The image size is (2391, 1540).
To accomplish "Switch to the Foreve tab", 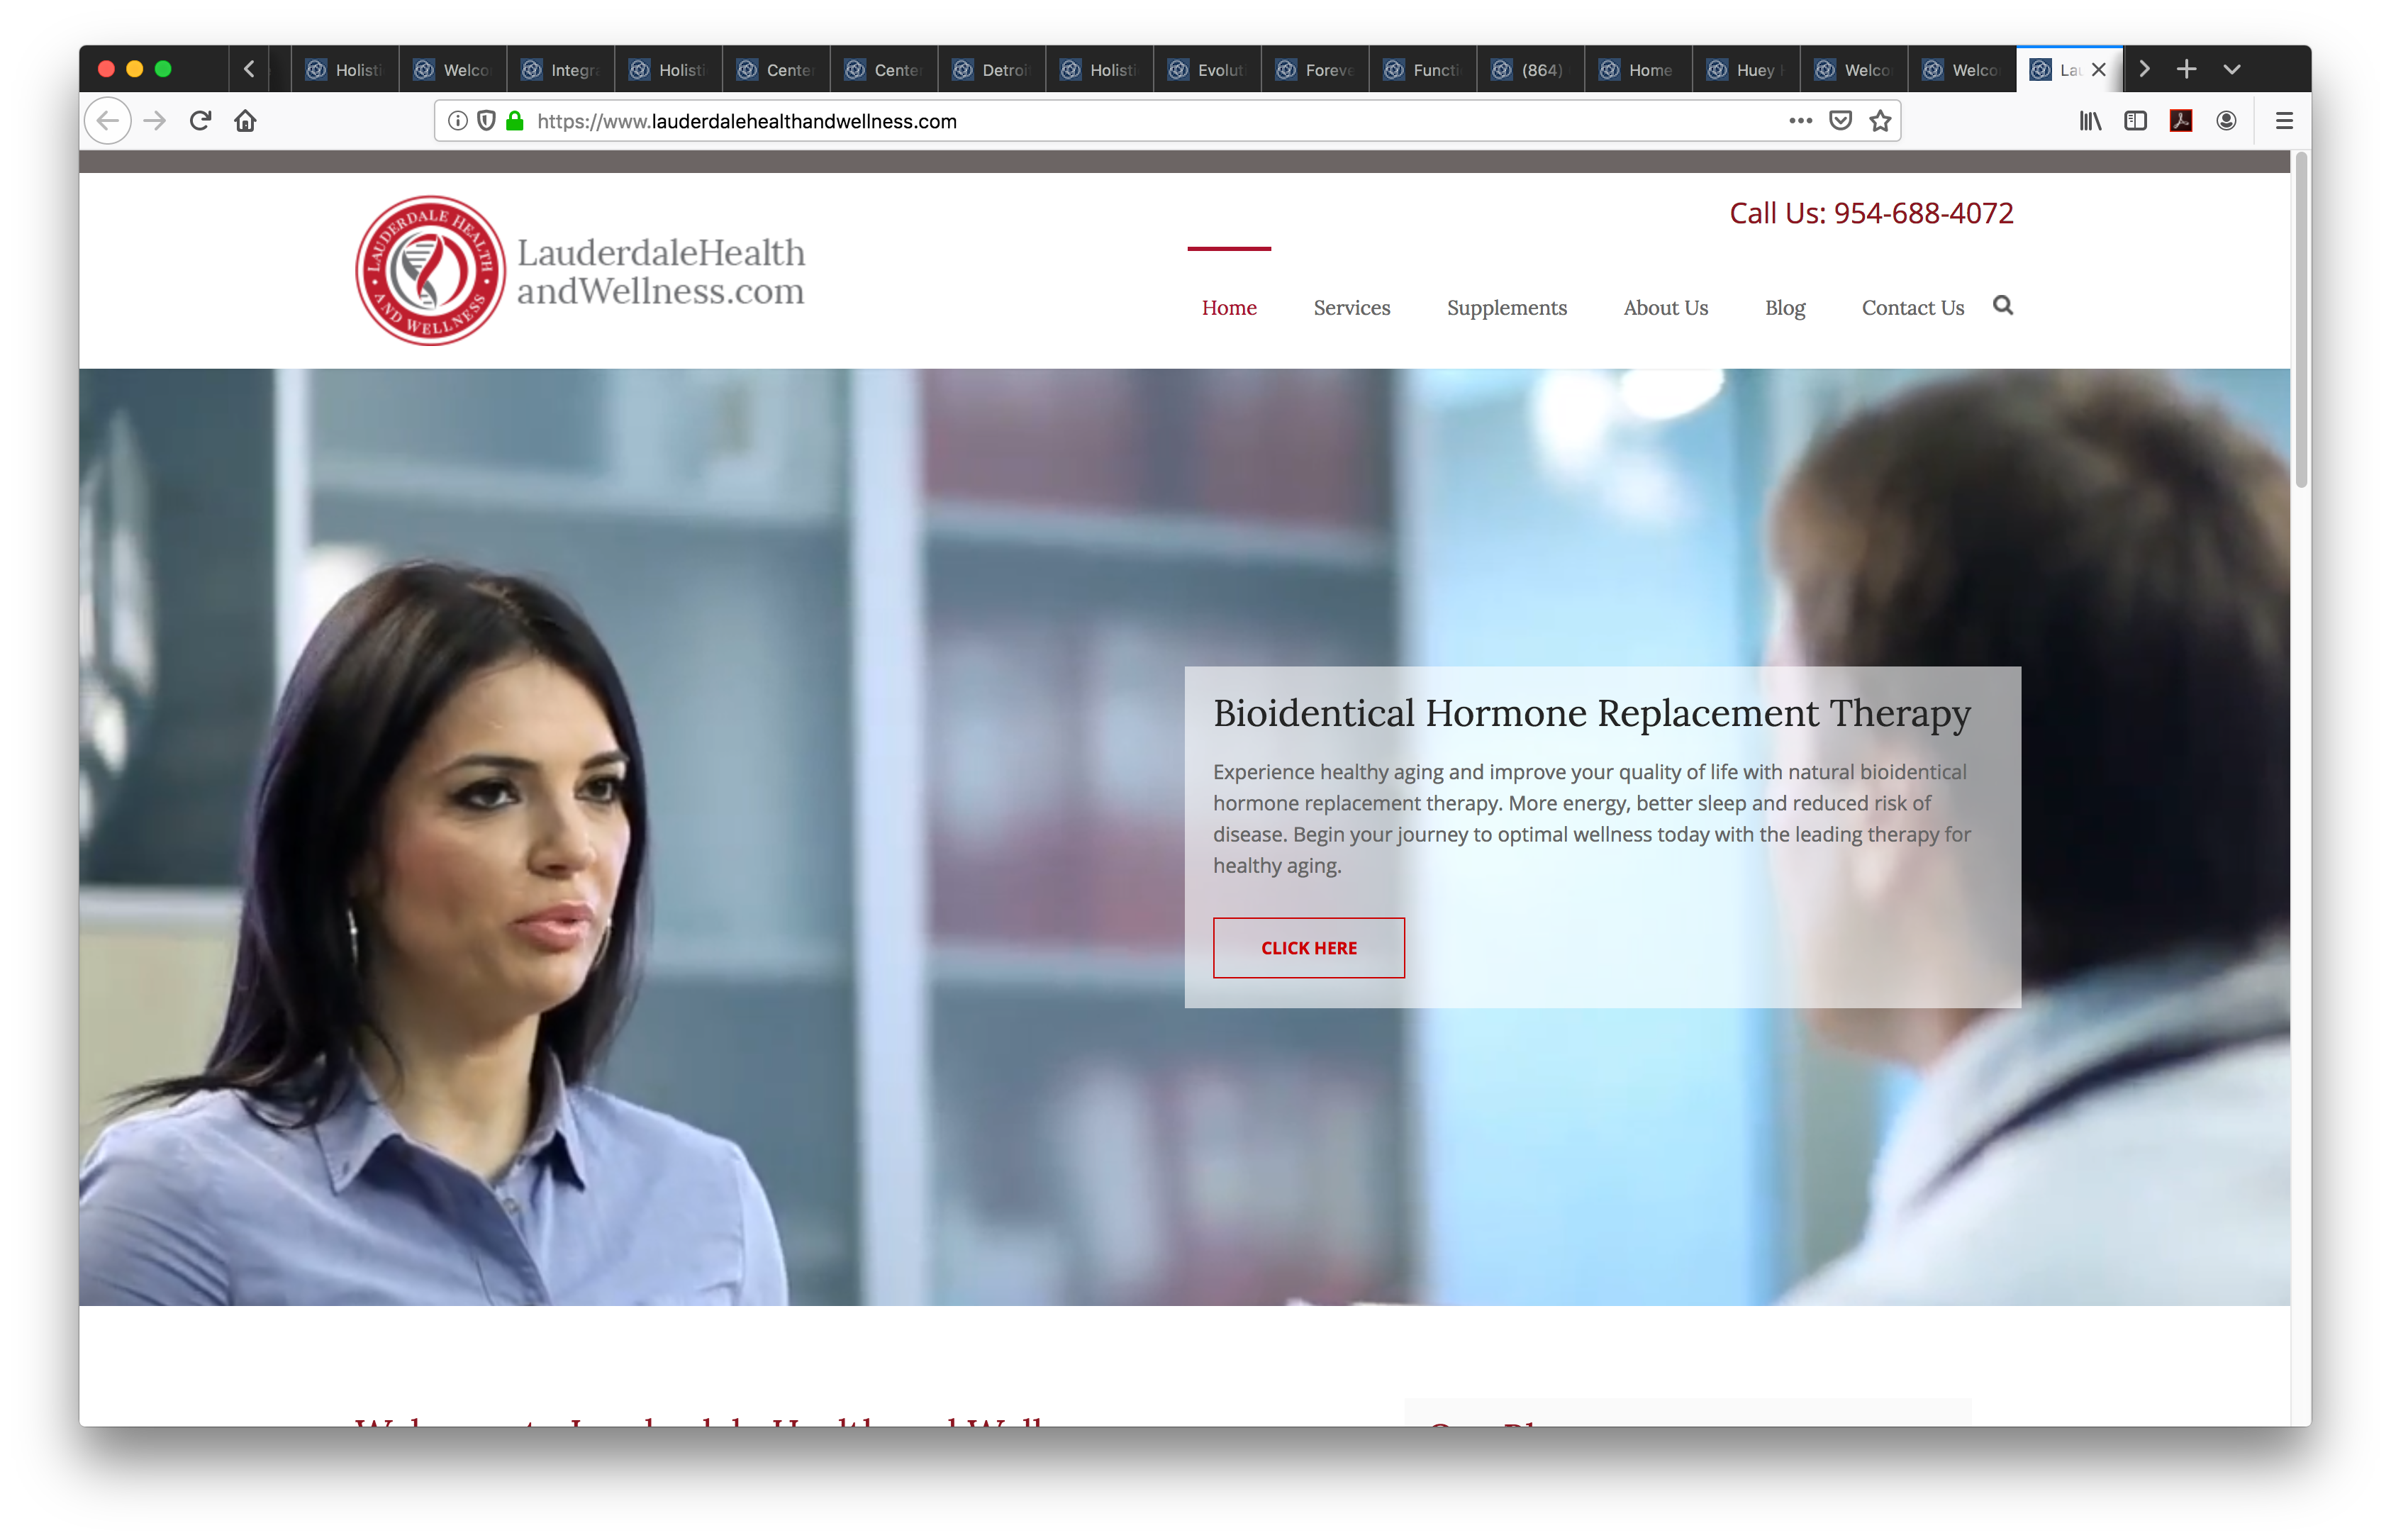I will point(1316,69).
